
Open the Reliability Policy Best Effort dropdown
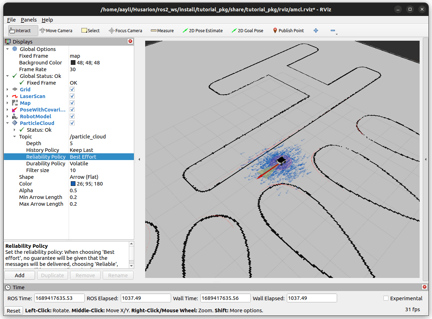[x=101, y=157]
